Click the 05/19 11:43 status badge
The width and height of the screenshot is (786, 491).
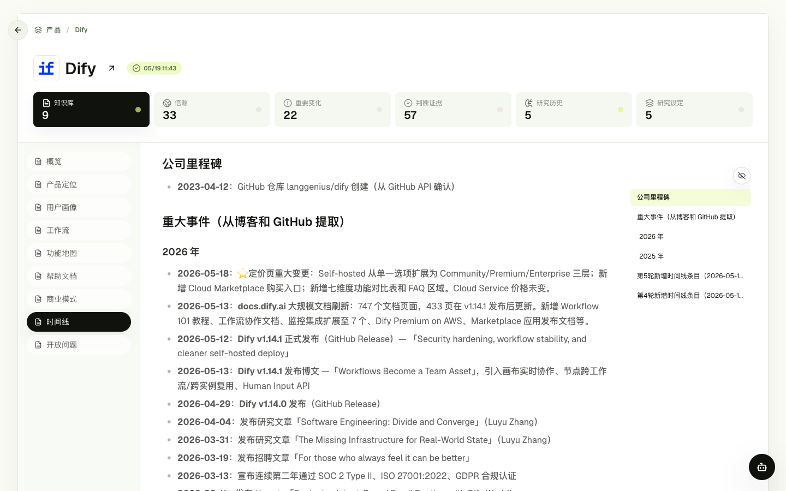[154, 68]
